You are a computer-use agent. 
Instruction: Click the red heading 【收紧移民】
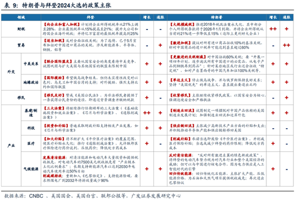click(180, 95)
